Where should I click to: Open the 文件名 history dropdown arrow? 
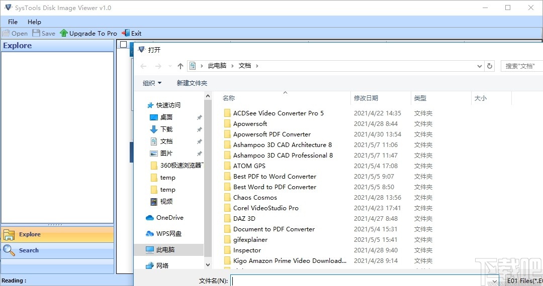tap(495, 281)
